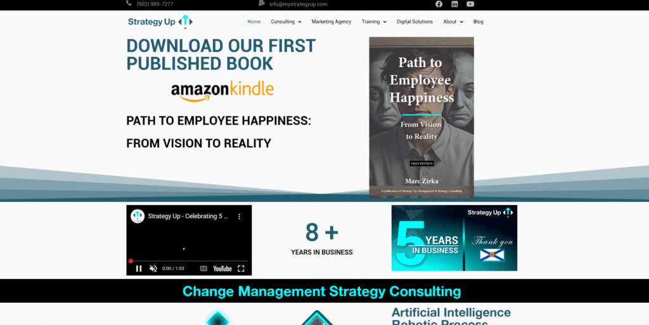Expand the About dropdown menu
The width and height of the screenshot is (649, 325).
(453, 21)
